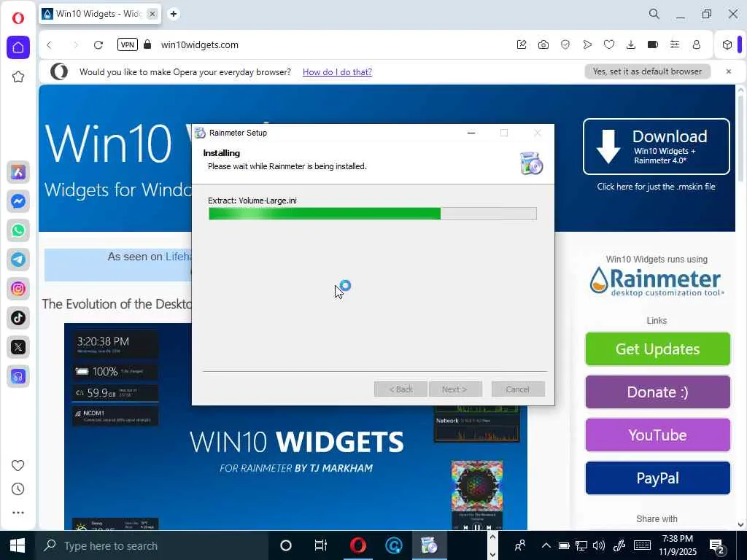Screen dimensions: 747x560
Task: Switch to Opera on the taskbar
Action: (x=357, y=545)
